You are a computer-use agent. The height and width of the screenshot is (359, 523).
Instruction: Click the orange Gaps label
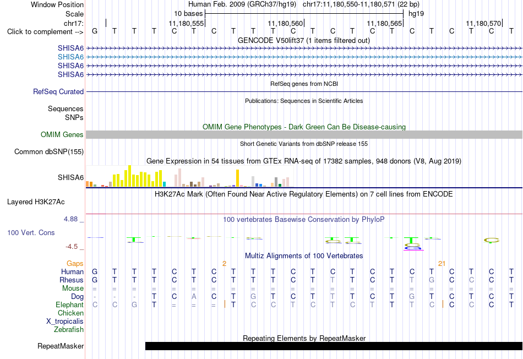coord(75,264)
